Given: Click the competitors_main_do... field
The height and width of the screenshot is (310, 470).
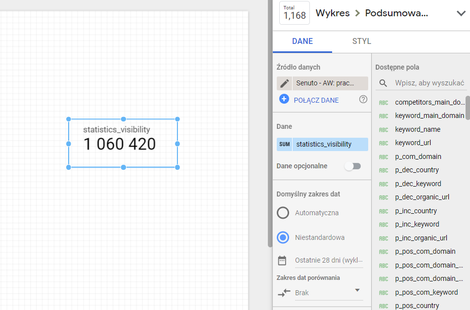Looking at the screenshot, I should (x=430, y=103).
